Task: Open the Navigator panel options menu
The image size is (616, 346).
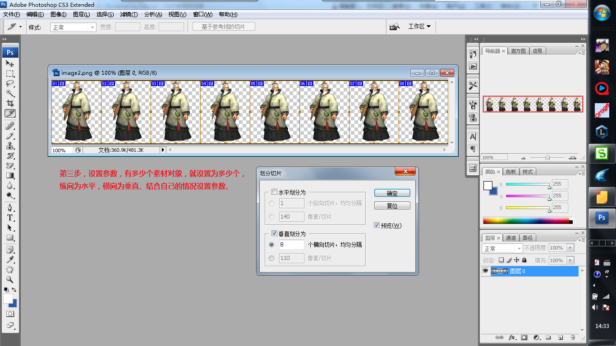Action: click(x=582, y=53)
